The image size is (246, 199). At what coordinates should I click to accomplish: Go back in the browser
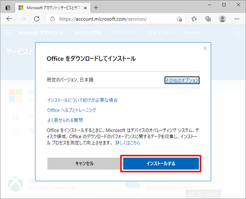(x=9, y=19)
